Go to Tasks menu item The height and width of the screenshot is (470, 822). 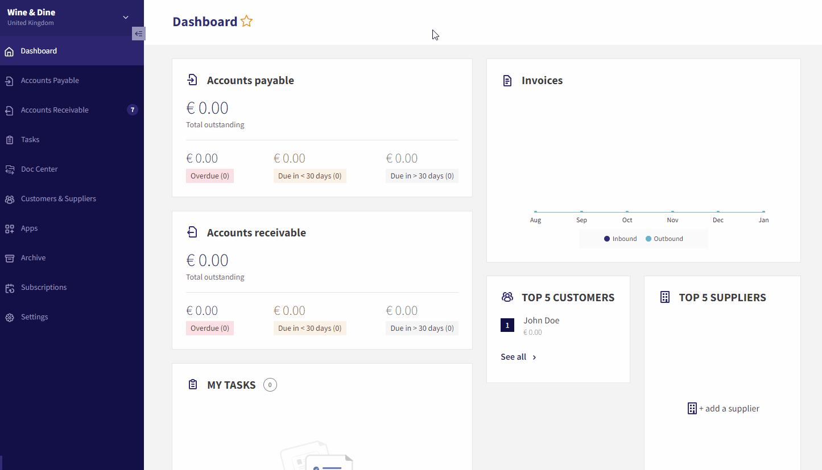[x=72, y=140]
